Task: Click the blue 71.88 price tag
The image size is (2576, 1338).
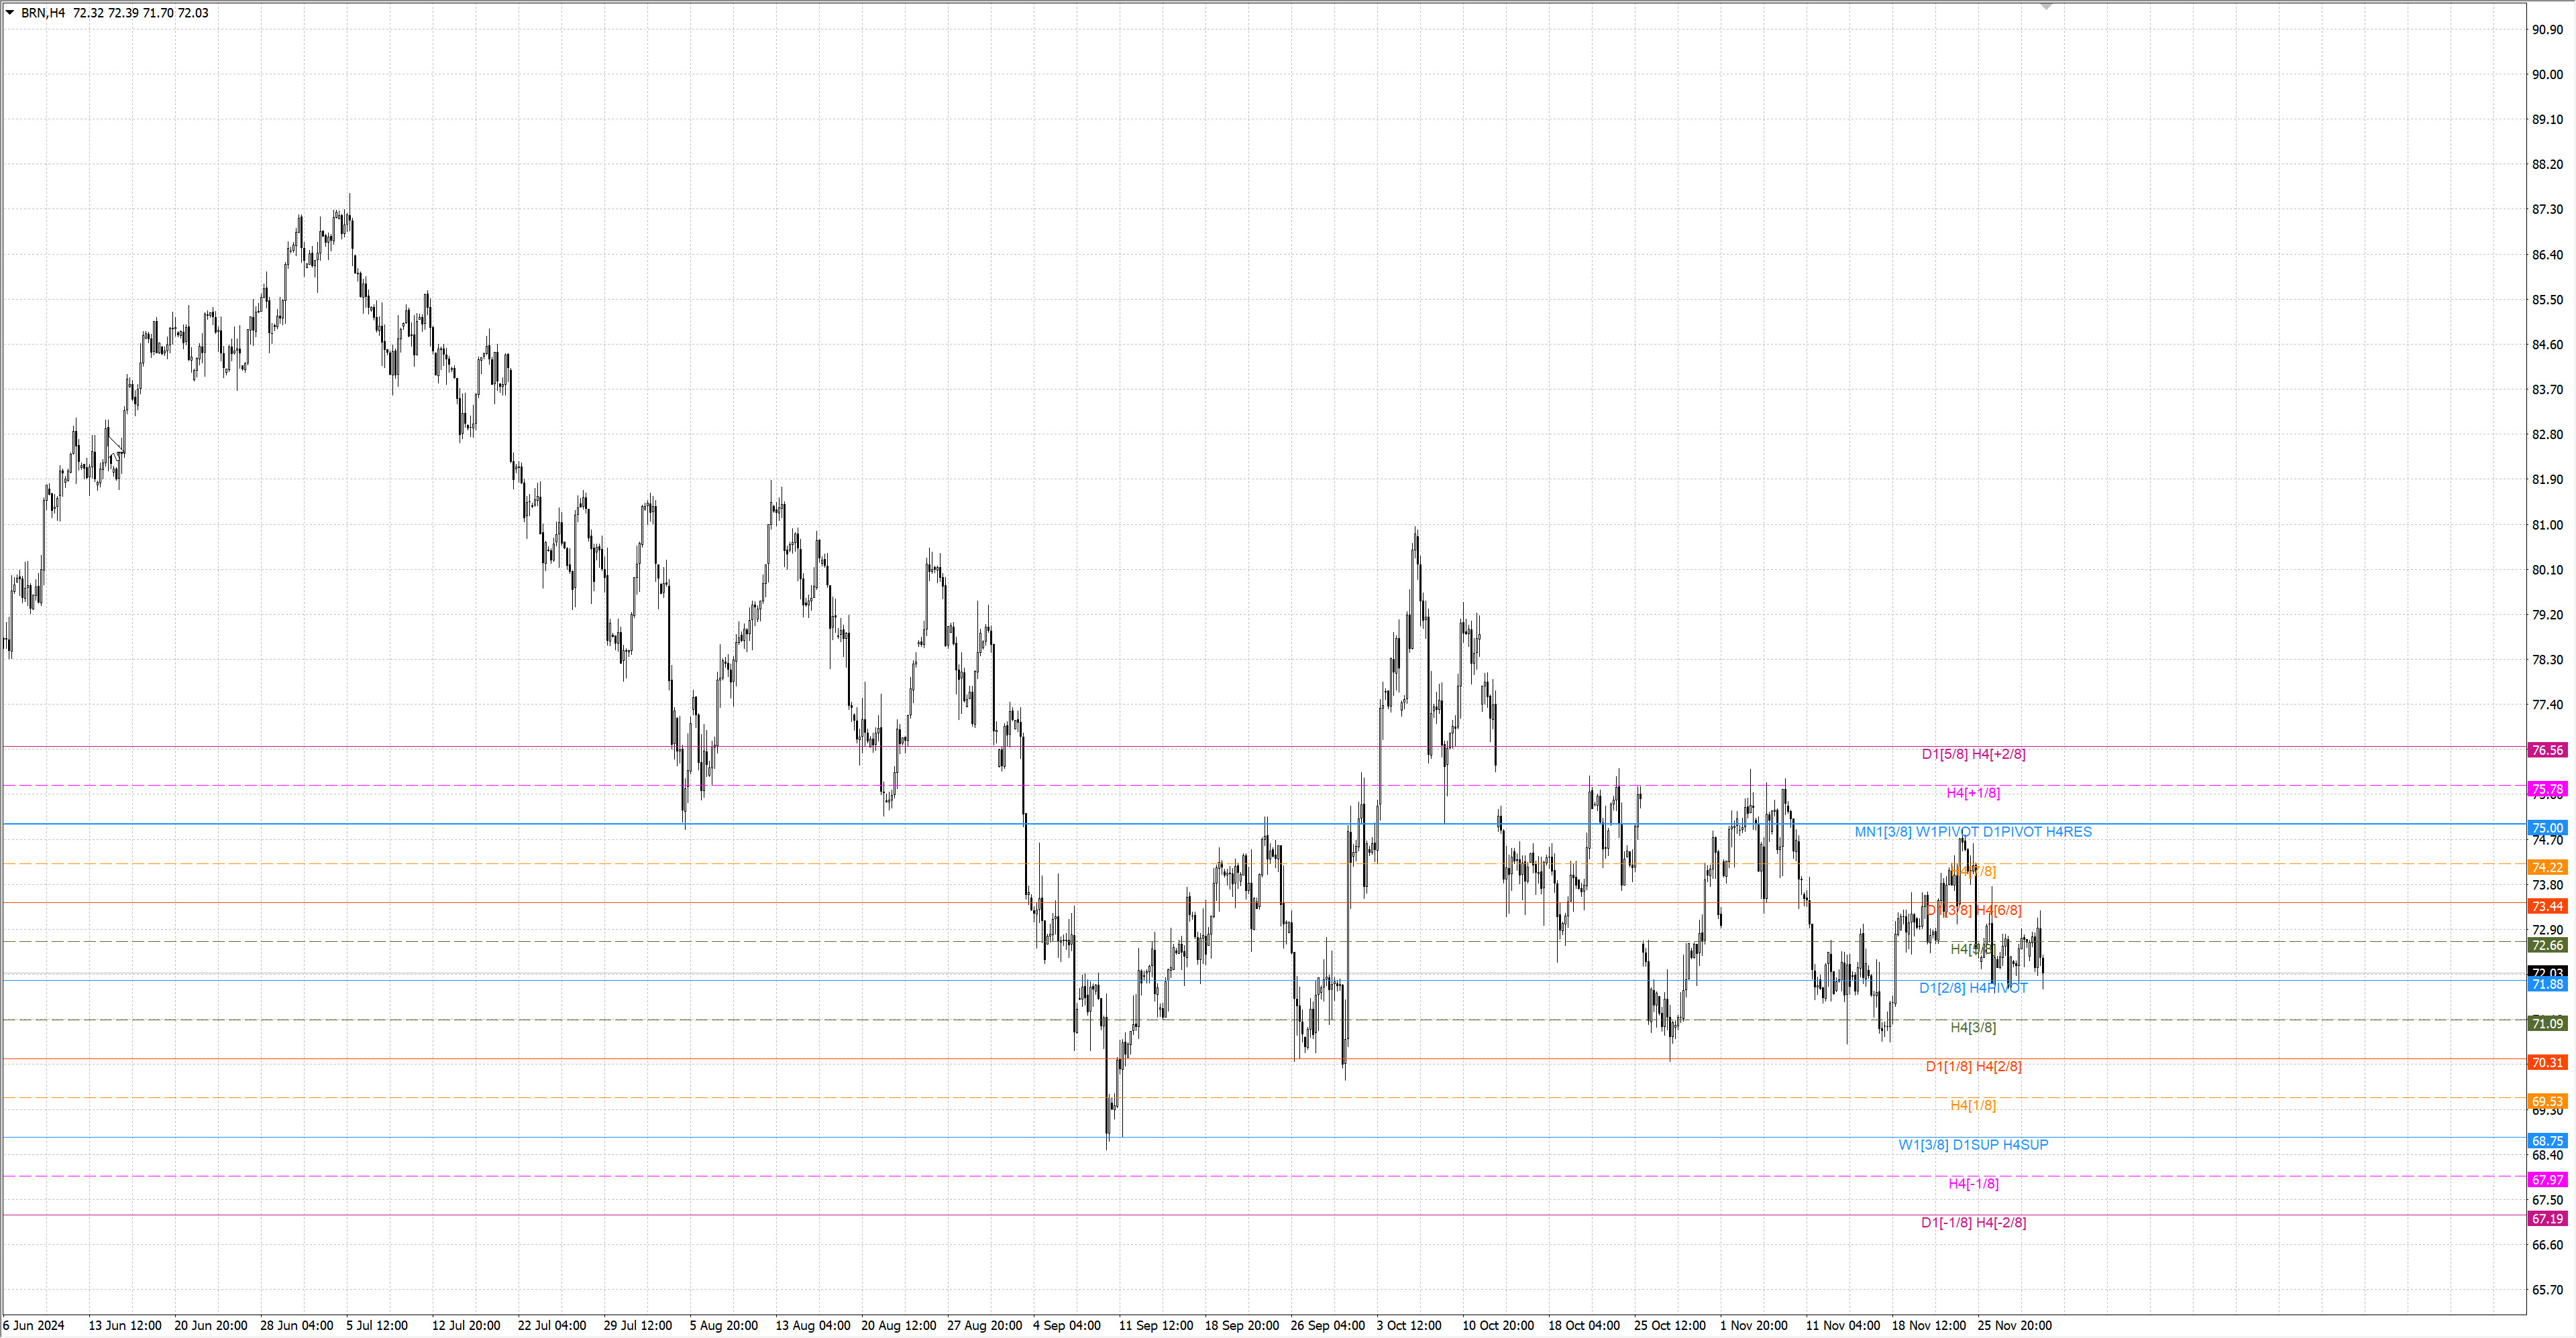Action: [x=2547, y=984]
